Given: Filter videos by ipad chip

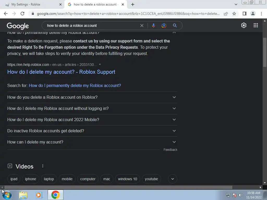Looking at the screenshot, I should click(x=14, y=179).
